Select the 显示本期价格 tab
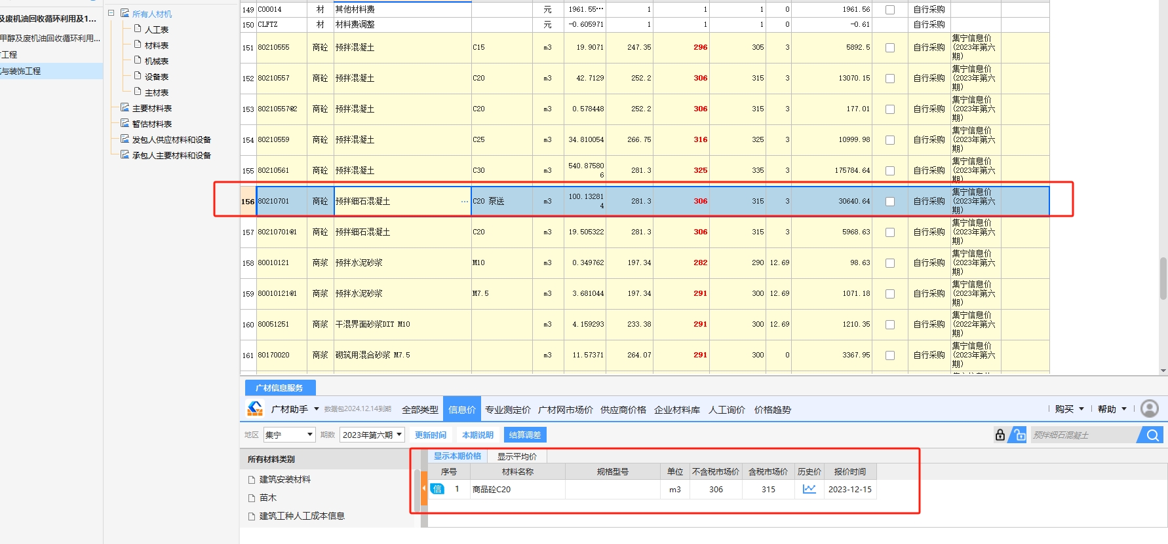The image size is (1168, 544). pos(457,456)
